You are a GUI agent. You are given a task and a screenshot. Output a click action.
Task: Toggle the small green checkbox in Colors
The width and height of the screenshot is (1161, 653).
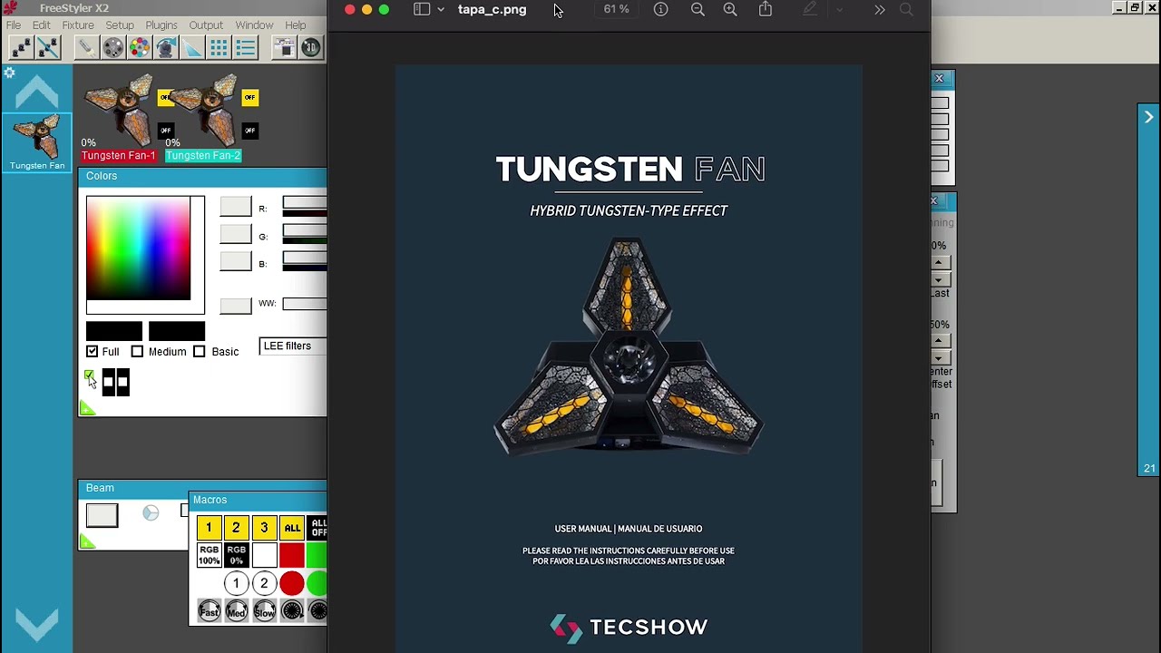(89, 375)
